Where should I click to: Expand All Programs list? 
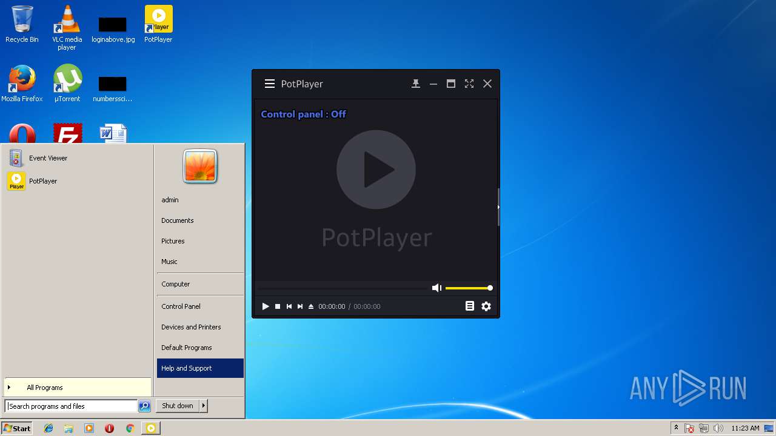point(76,388)
